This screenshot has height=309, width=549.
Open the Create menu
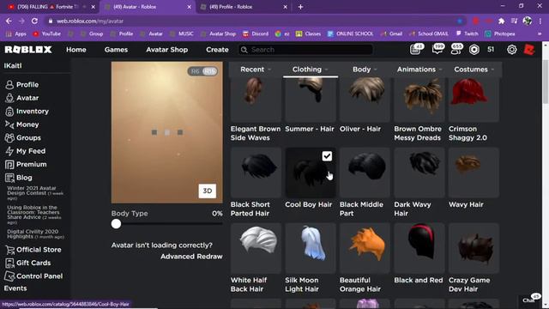pyautogui.click(x=217, y=50)
